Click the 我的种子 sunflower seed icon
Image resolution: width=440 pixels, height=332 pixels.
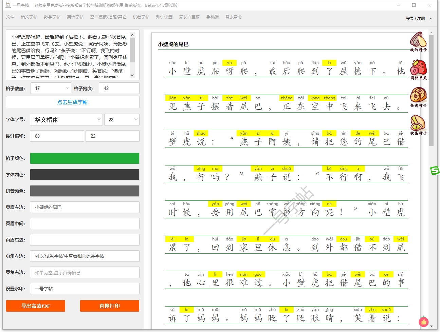(418, 40)
